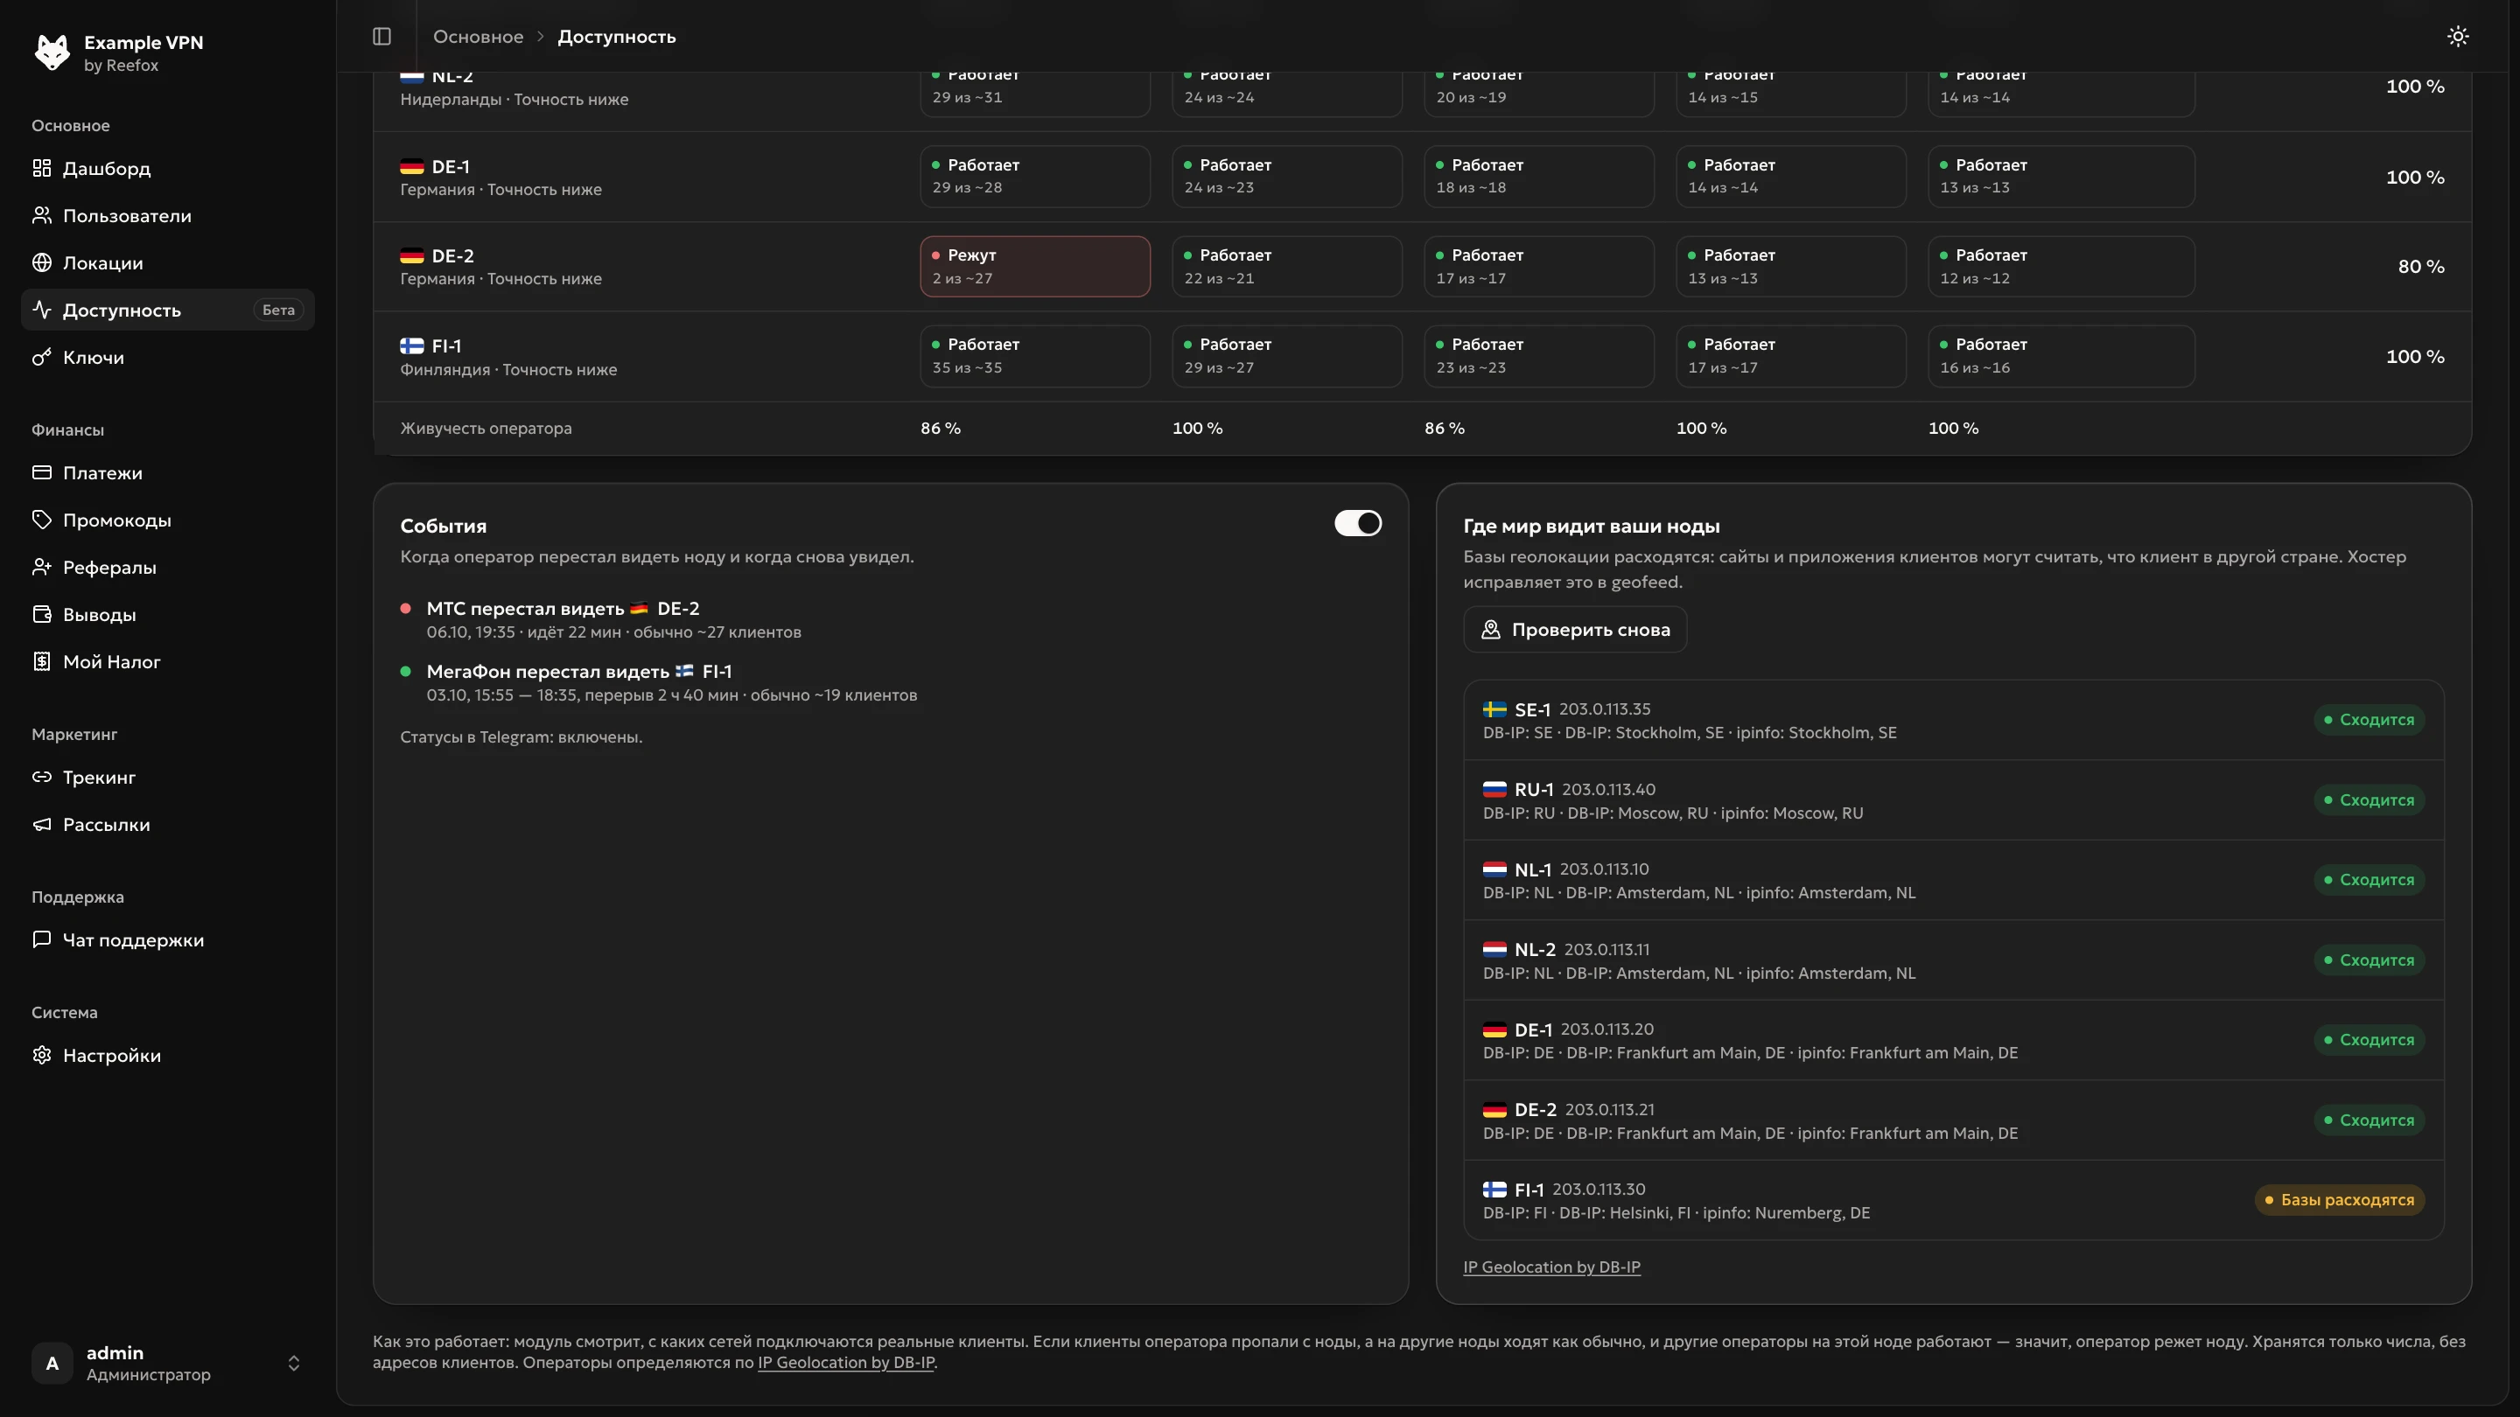2520x1417 pixels.
Task: Select the NL-1 203.0.113.10 node row
Action: (x=1954, y=880)
